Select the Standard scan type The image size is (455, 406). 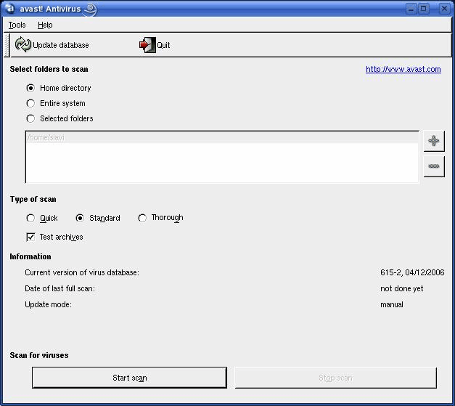click(80, 218)
